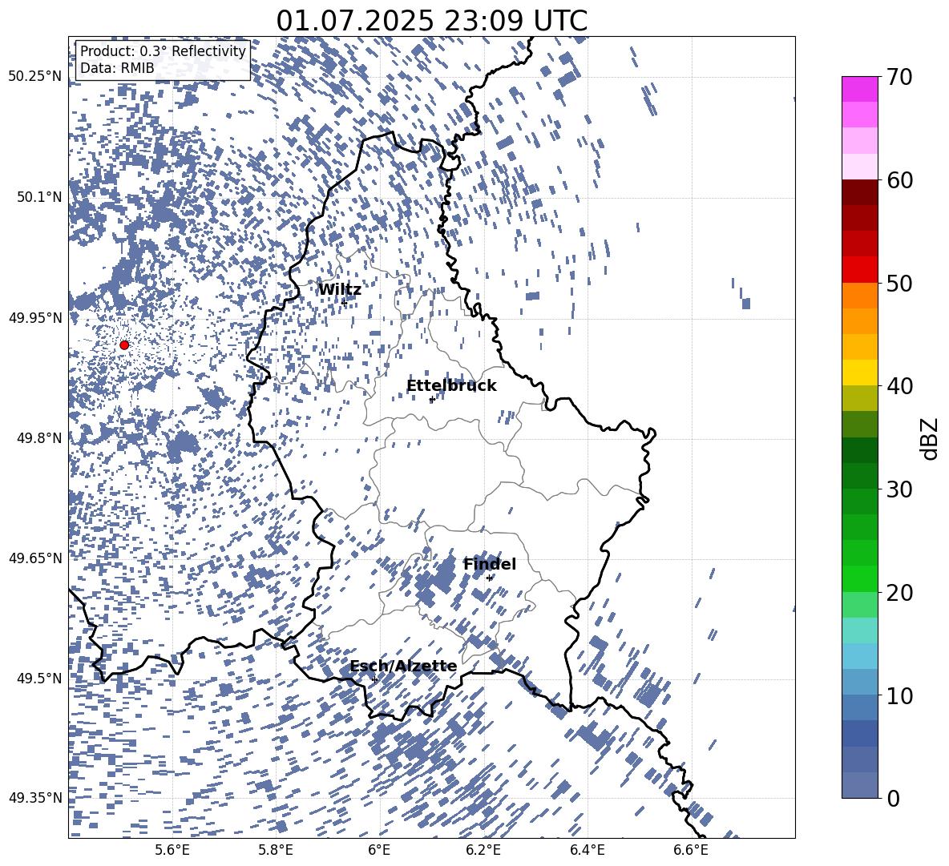The height and width of the screenshot is (866, 949).
Task: Click the 5.6°E longitude label
Action: click(x=172, y=850)
